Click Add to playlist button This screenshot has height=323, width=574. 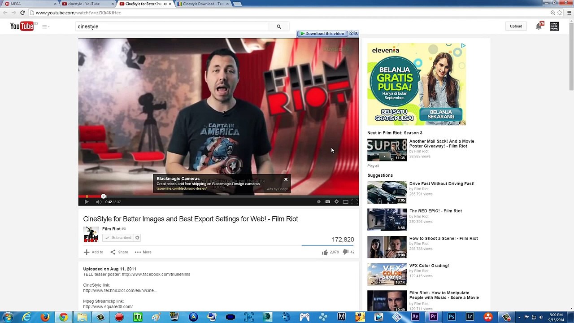[x=93, y=252]
